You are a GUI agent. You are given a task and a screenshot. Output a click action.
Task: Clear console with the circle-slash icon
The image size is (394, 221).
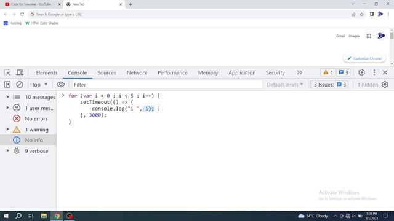[x=20, y=85]
